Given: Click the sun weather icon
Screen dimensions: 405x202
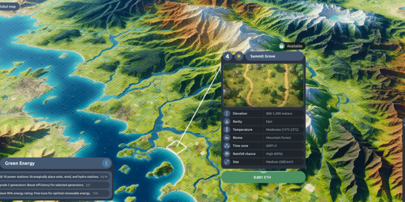Looking at the screenshot, I should pyautogui.click(x=238, y=56).
